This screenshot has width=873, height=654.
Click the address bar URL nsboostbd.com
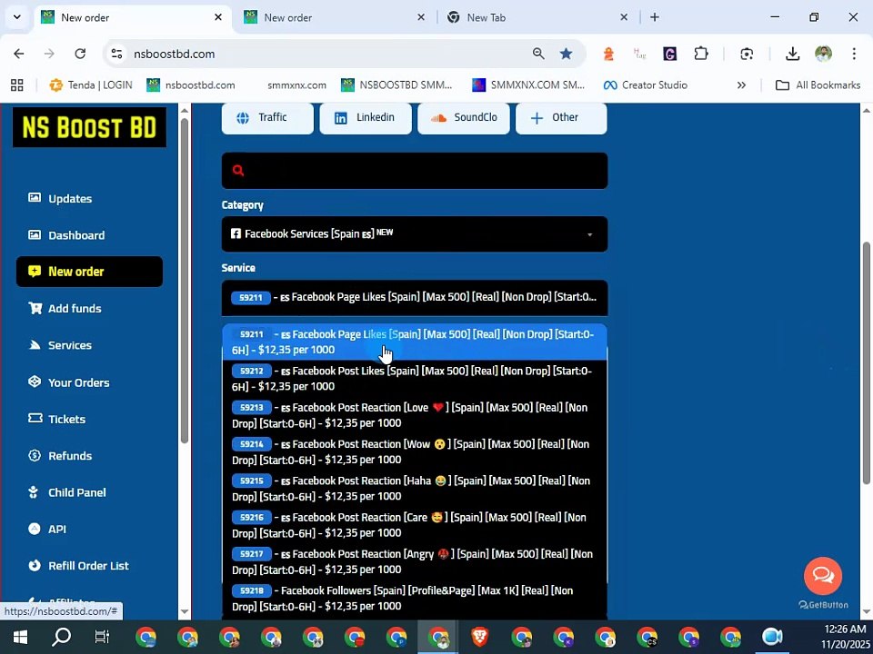[x=175, y=54]
